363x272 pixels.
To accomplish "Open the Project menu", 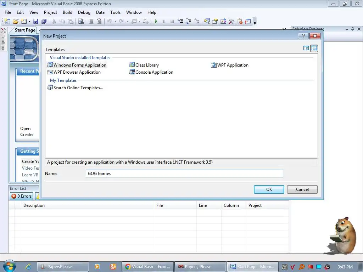I will [x=50, y=12].
